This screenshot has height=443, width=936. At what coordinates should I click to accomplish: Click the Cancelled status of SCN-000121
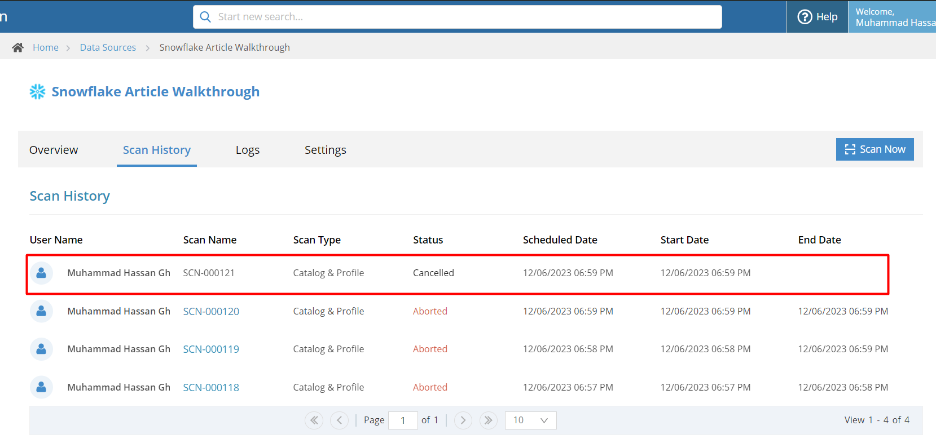433,273
